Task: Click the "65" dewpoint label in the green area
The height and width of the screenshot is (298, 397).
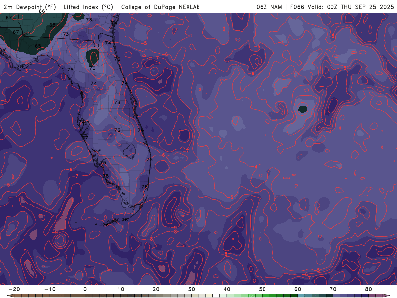Action: pos(38,46)
